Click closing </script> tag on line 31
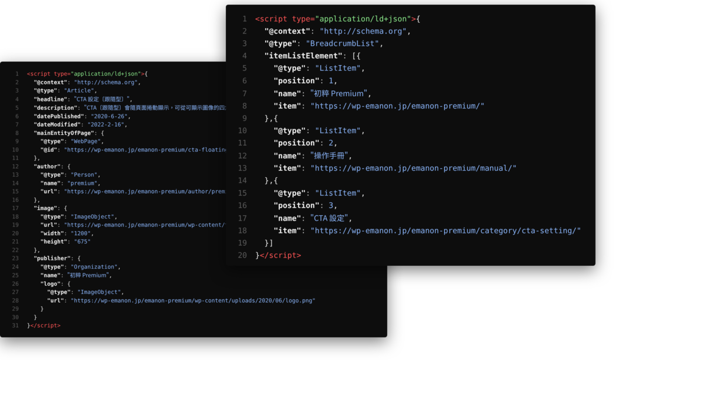Screen dimensions: 704x396 point(45,325)
